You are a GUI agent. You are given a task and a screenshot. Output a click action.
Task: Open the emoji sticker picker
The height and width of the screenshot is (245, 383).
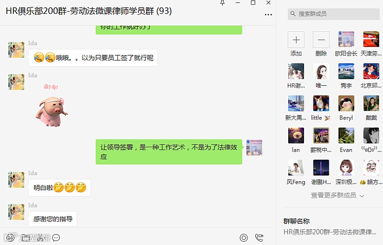click(x=10, y=237)
